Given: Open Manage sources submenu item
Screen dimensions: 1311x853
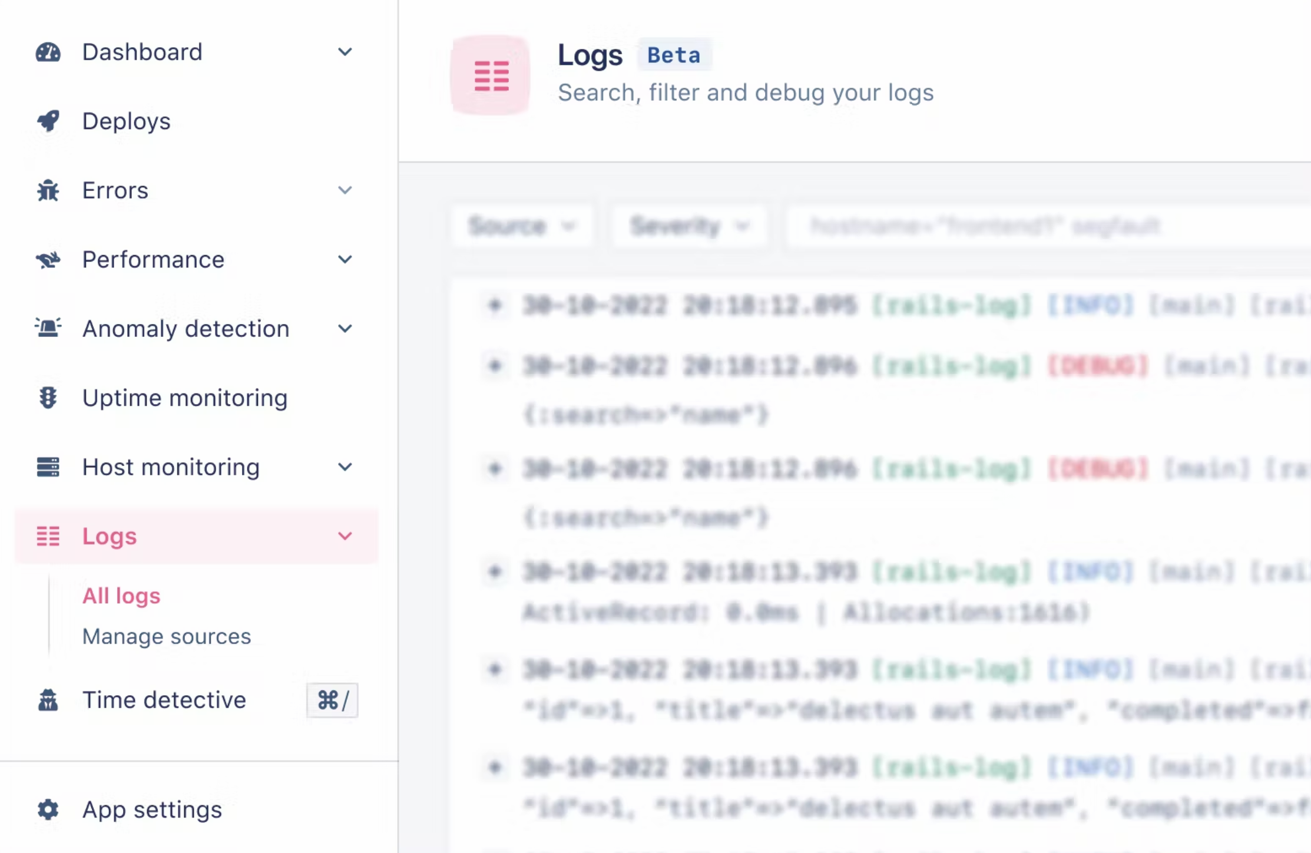Looking at the screenshot, I should click(x=167, y=637).
